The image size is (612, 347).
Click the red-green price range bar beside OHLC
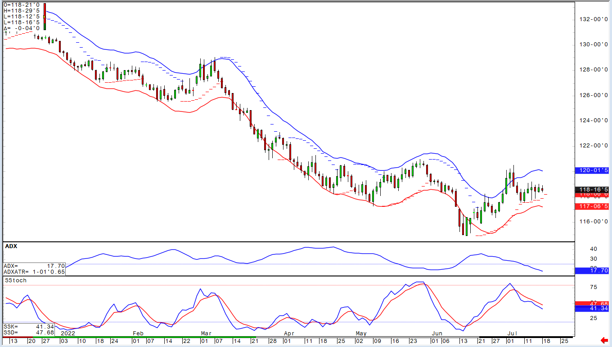tap(45, 16)
